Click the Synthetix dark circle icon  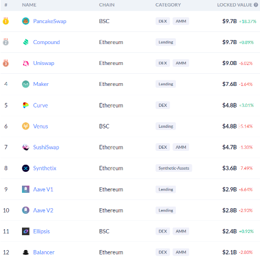[26, 168]
